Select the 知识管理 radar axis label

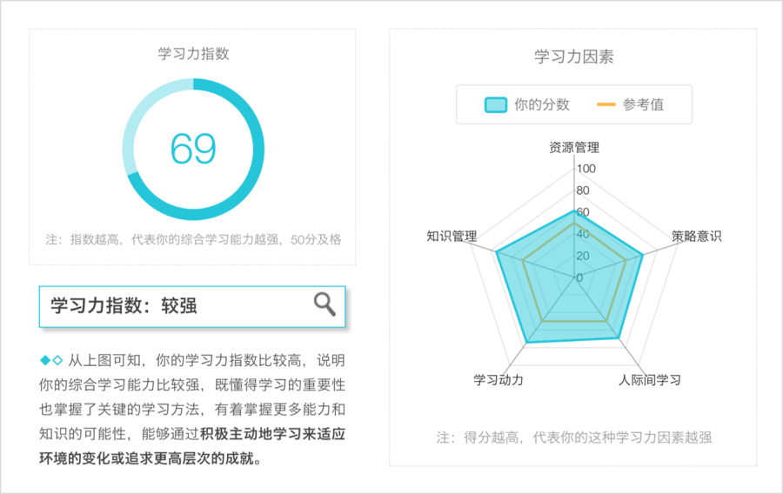click(452, 236)
